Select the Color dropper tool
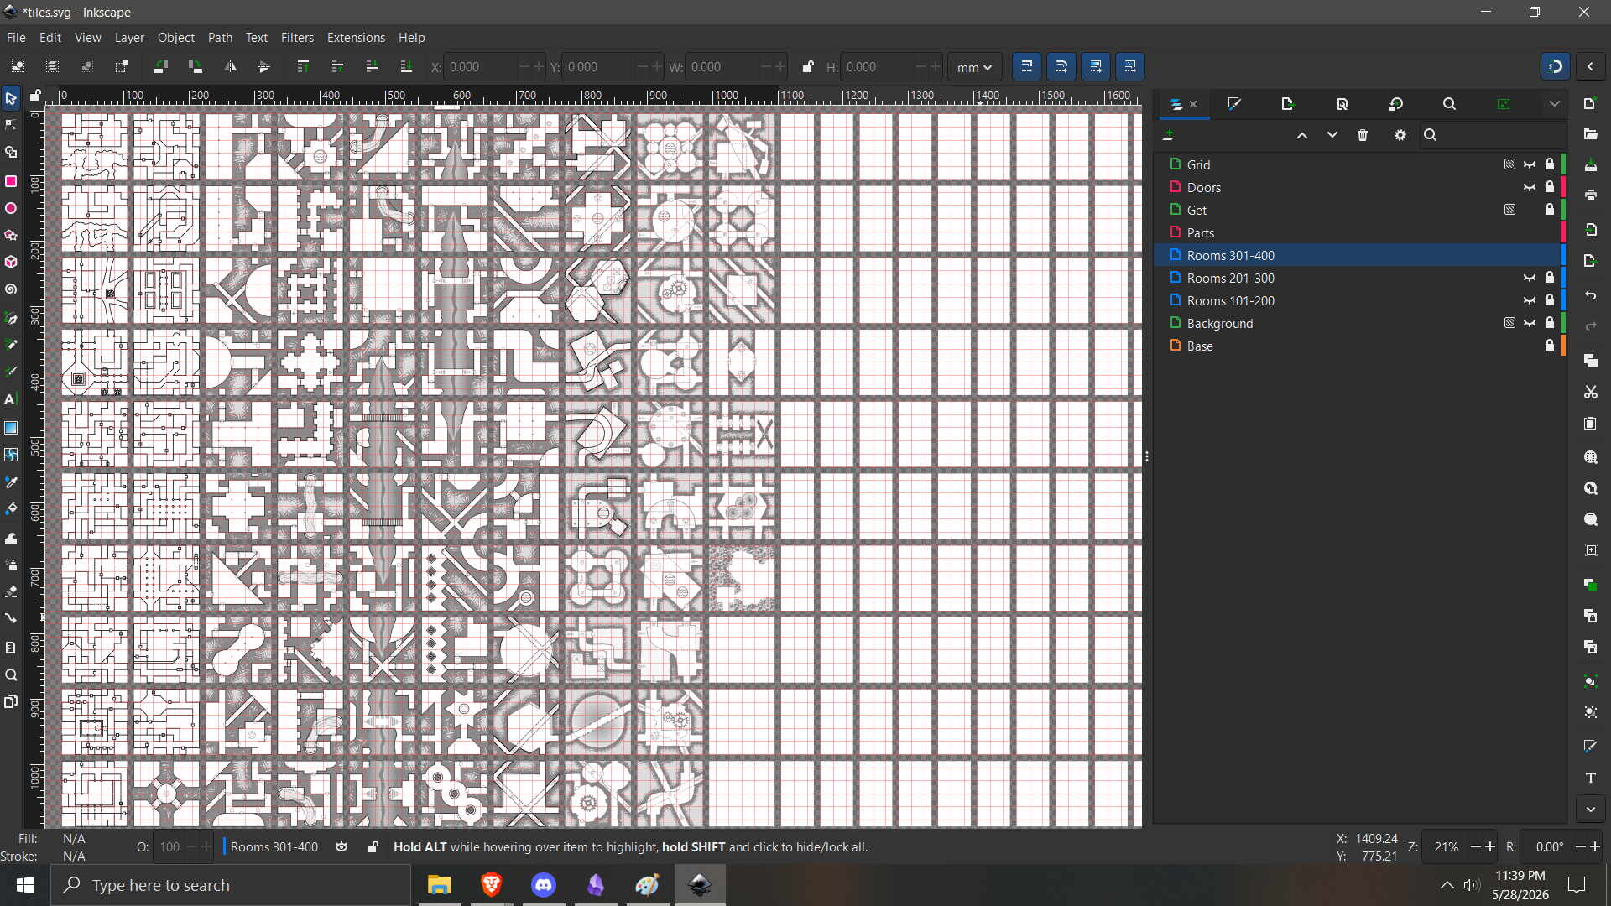Screen dimensions: 1611x906 [x=11, y=482]
